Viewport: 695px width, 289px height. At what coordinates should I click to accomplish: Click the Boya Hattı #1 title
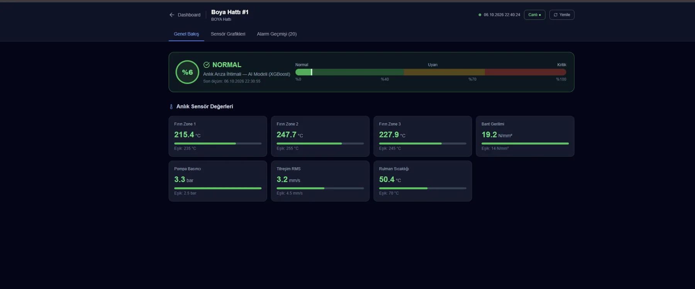coord(230,12)
